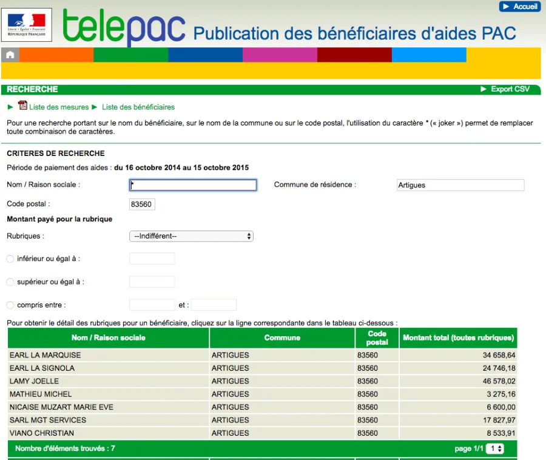Click the telepac logo
The height and width of the screenshot is (460, 546).
124,27
